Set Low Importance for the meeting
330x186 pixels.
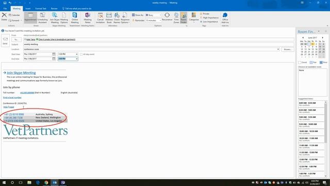coord(209,22)
